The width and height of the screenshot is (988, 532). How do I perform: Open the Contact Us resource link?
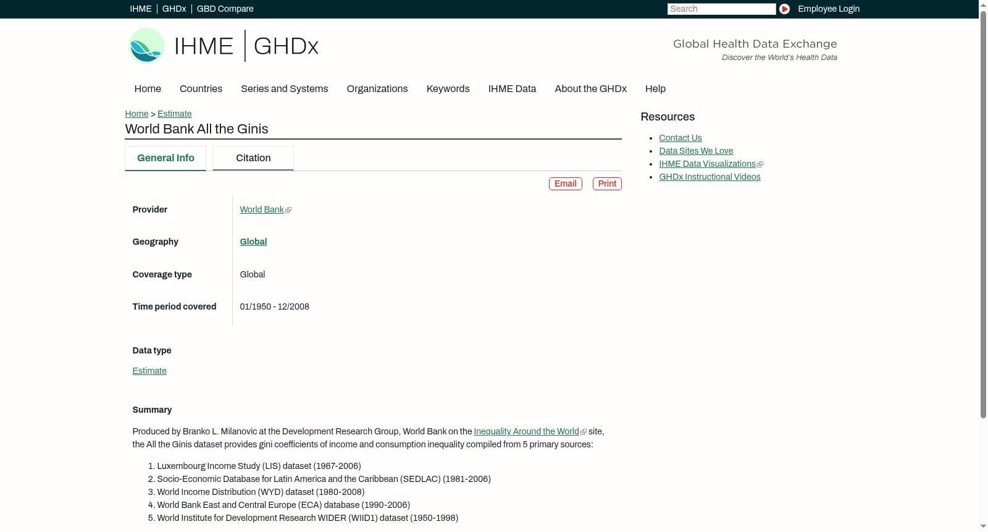pyautogui.click(x=680, y=138)
